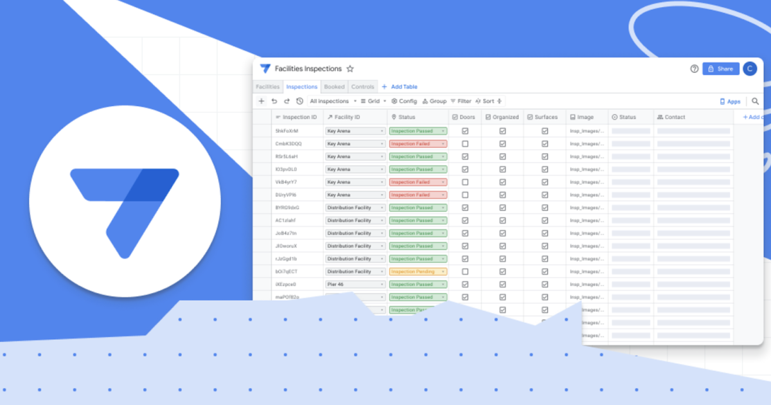Open Filter options in toolbar
Viewport: 771px width, 405px height.
(461, 101)
